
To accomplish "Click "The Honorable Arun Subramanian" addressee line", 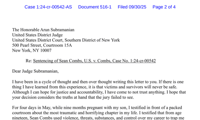I will [x=43, y=30].
